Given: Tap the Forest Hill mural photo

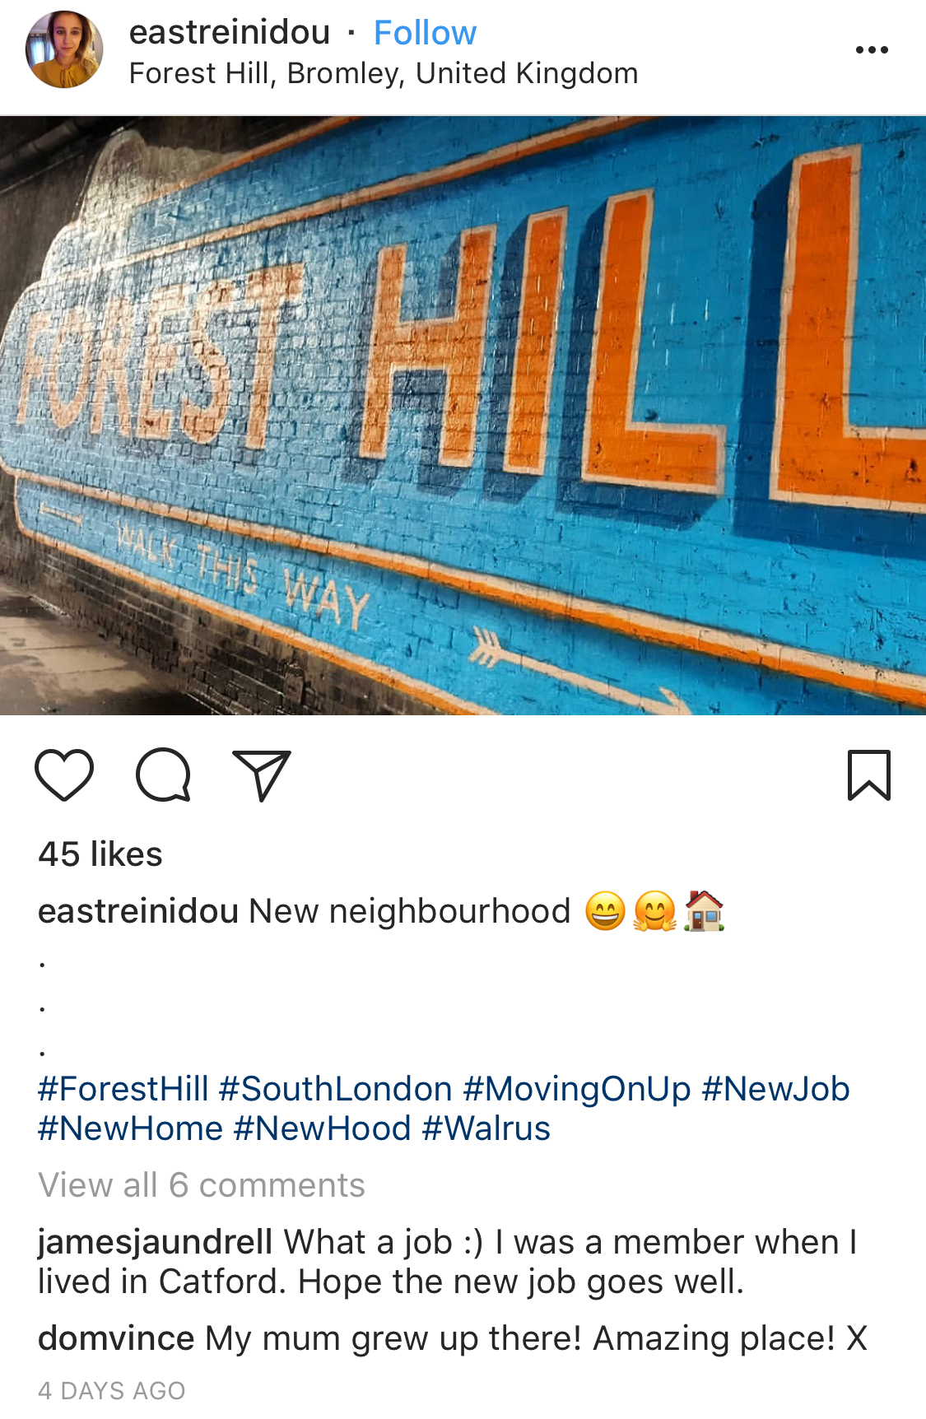Looking at the screenshot, I should pyautogui.click(x=463, y=416).
